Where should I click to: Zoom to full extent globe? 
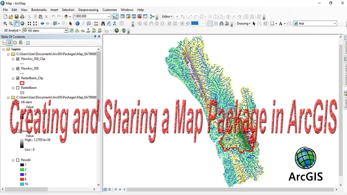pyautogui.click(x=22, y=24)
